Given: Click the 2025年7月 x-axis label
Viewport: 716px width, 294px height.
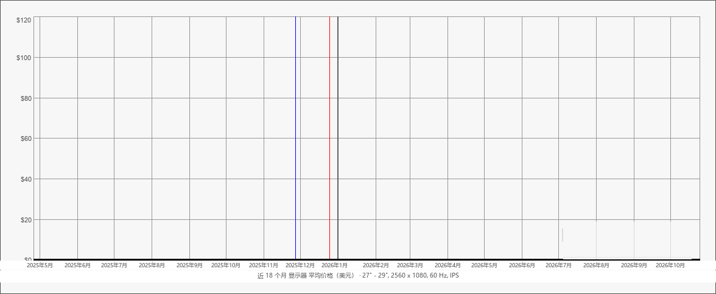Looking at the screenshot, I should tap(114, 265).
